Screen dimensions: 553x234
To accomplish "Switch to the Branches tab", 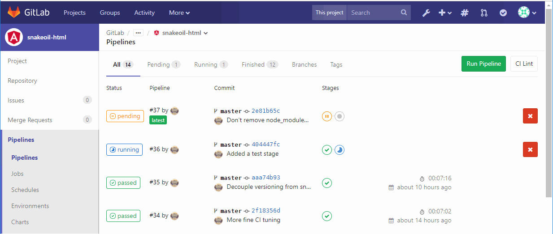I will (304, 64).
